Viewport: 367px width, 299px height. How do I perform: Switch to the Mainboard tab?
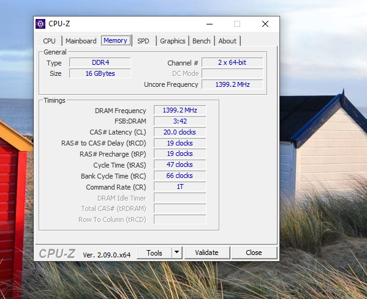[81, 41]
